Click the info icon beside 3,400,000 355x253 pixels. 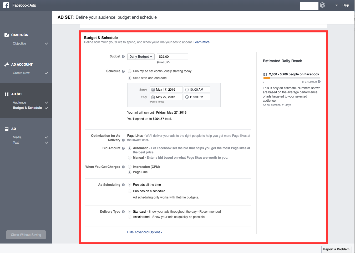319,82
